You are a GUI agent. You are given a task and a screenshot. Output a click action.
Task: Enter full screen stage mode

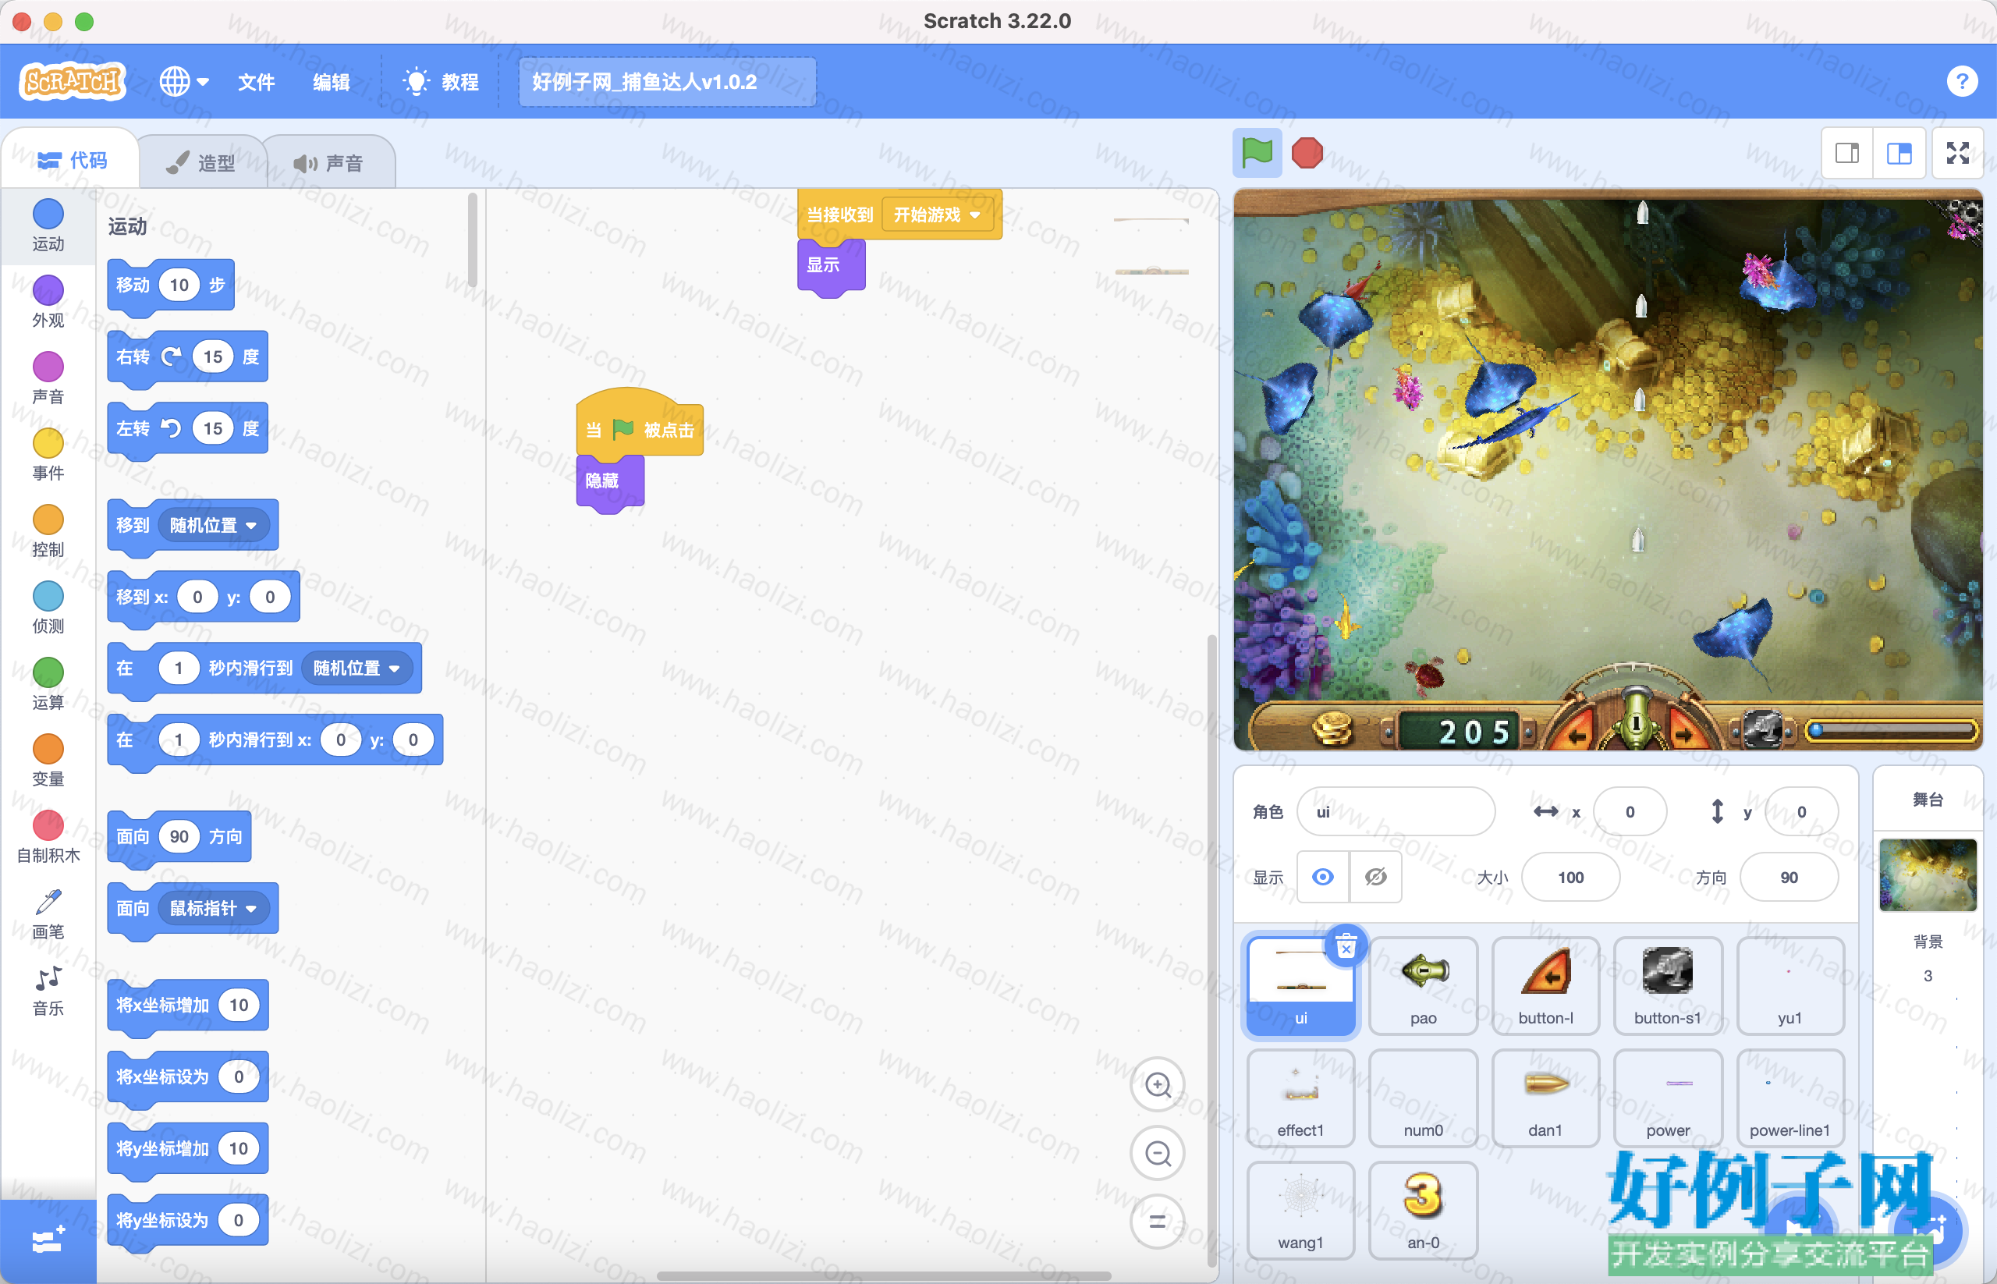pos(1957,153)
